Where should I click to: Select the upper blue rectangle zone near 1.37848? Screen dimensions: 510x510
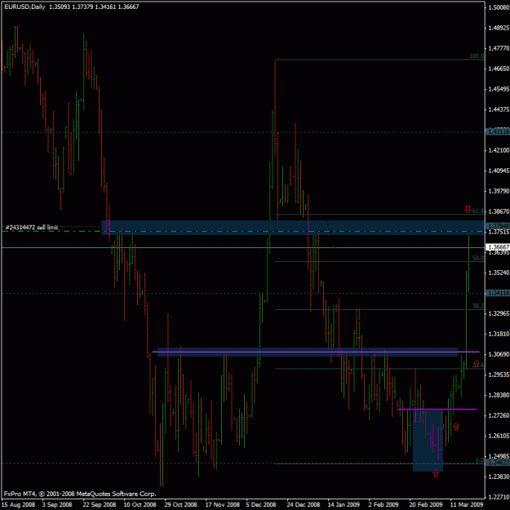293,228
